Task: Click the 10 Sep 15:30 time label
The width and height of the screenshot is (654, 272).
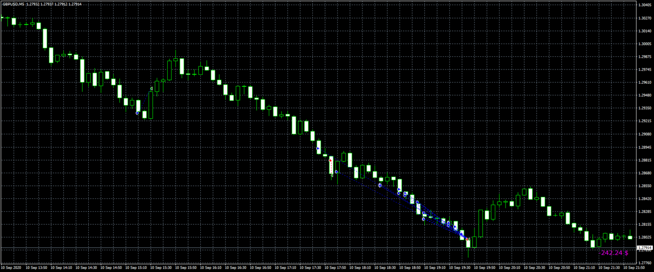Action: (161, 267)
